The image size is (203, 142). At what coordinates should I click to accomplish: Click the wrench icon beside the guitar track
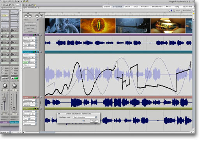(41, 109)
